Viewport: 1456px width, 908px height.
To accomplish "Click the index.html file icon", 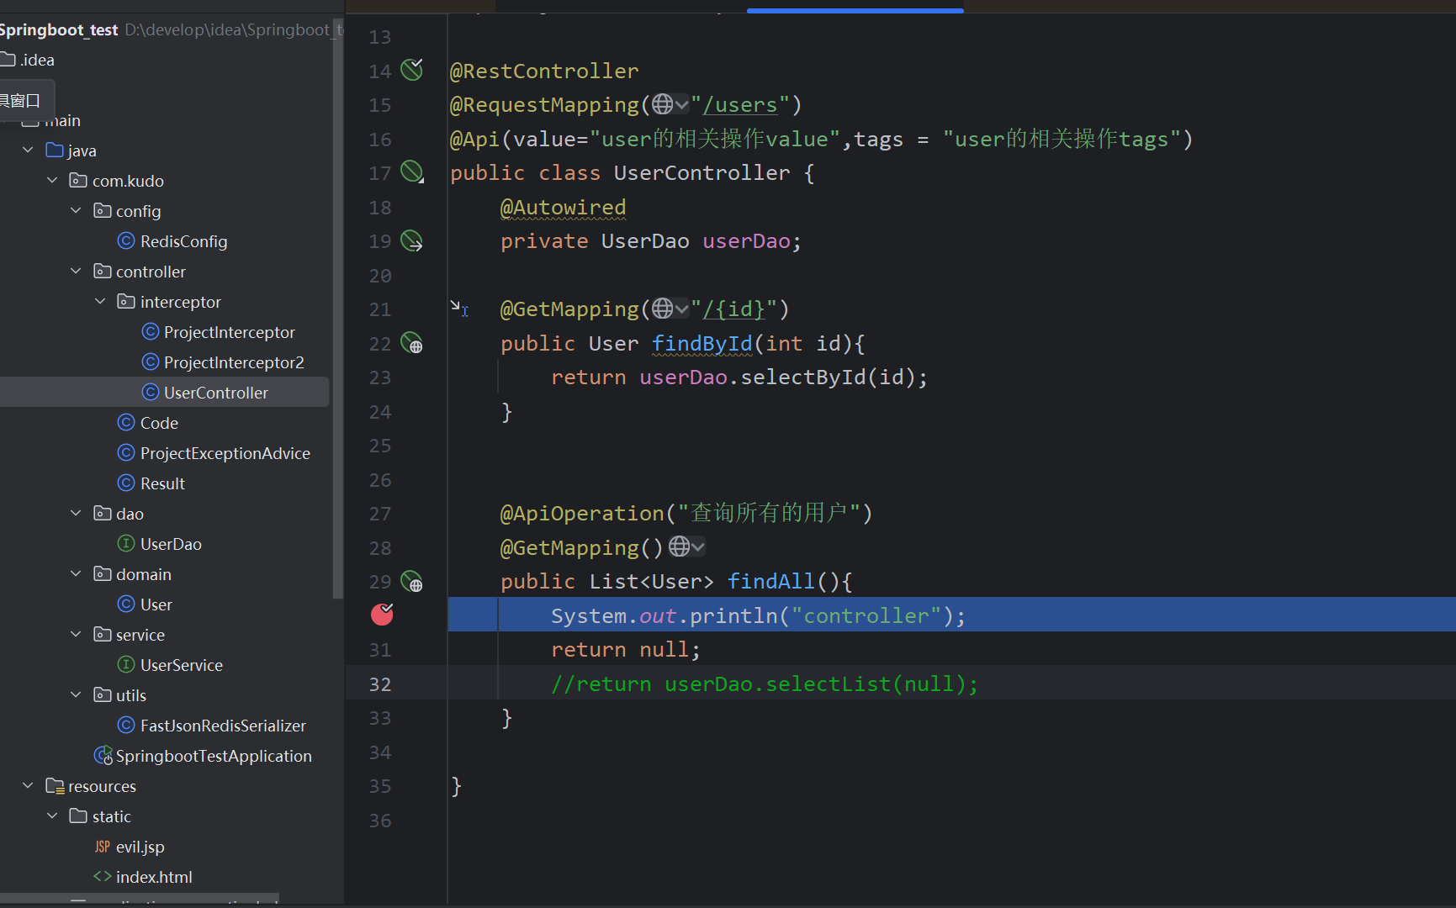I will point(103,877).
